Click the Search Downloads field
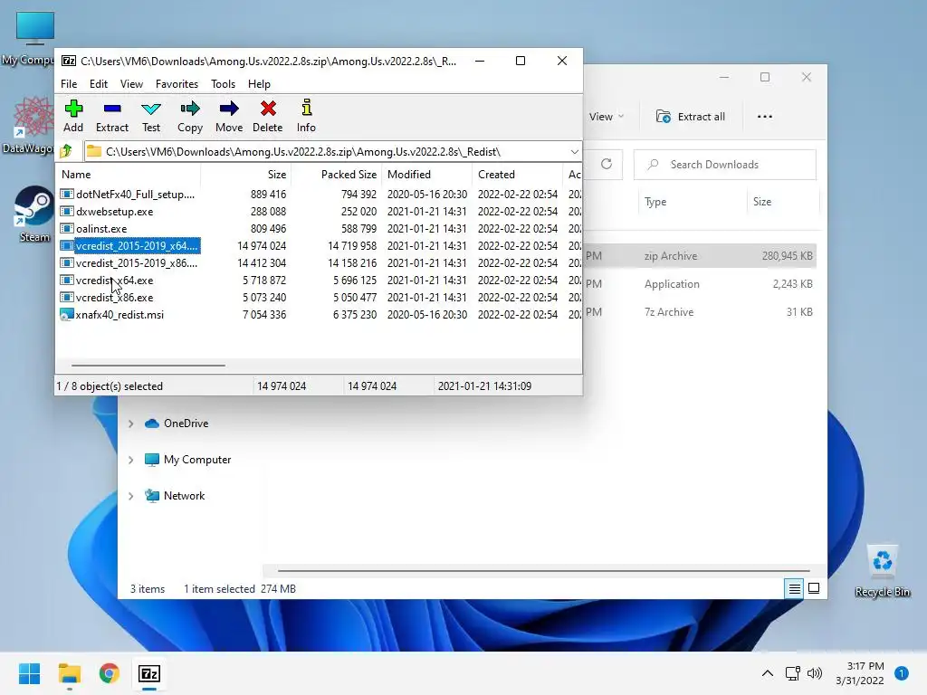 pyautogui.click(x=725, y=165)
